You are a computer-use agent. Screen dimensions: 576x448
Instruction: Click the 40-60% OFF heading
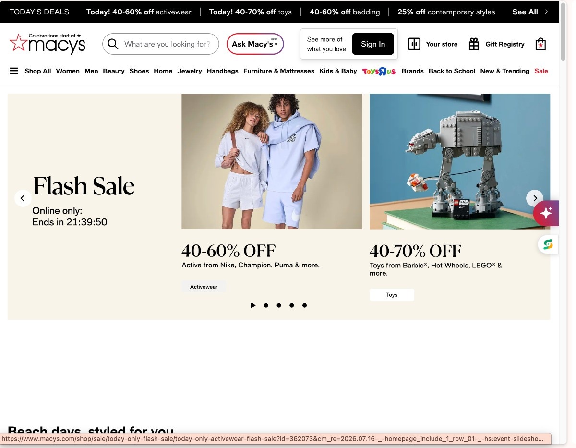click(x=228, y=251)
